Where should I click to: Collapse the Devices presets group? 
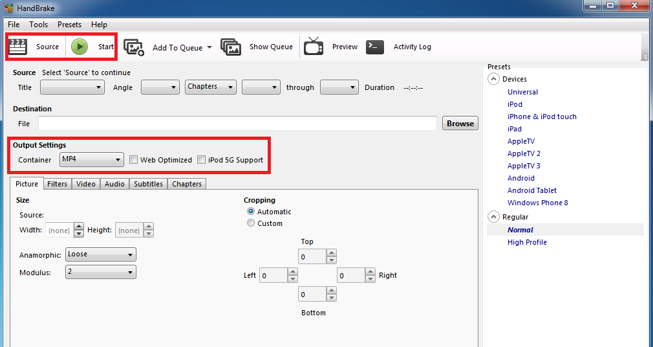(493, 79)
